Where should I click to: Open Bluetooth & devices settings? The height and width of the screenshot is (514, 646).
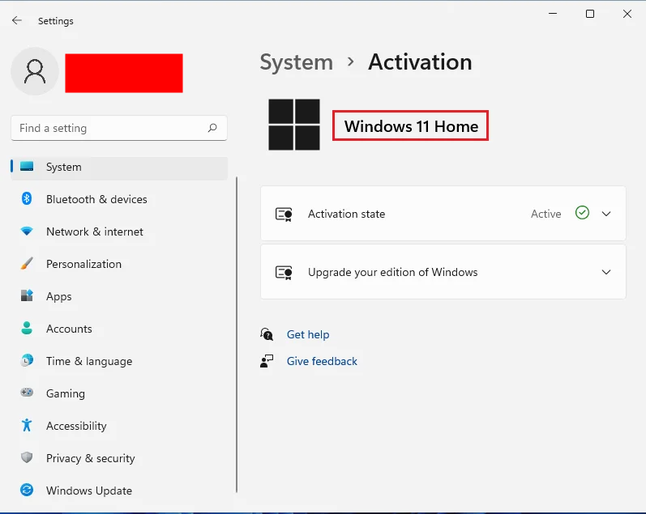click(x=119, y=199)
